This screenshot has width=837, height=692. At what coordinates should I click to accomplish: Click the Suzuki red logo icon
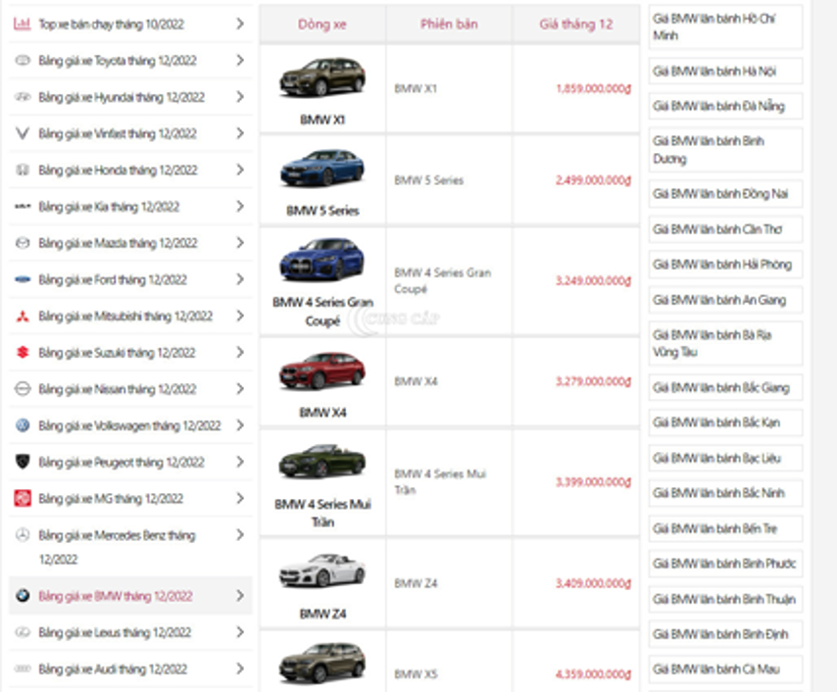[22, 353]
